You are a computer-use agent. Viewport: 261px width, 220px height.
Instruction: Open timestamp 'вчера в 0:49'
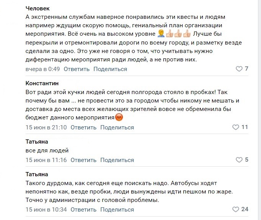coord(43,69)
